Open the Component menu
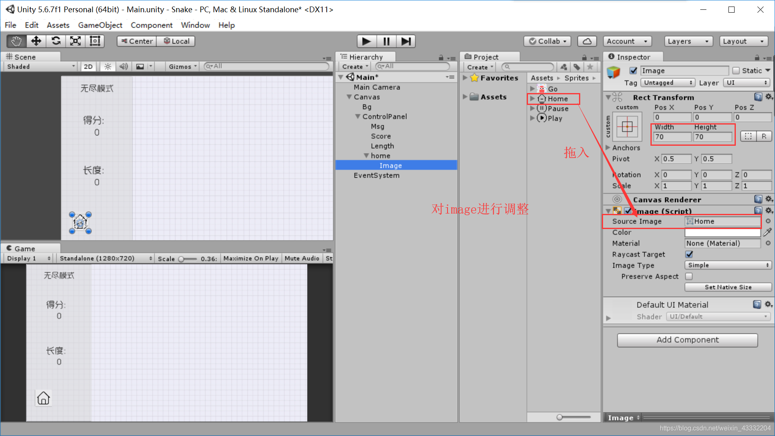The height and width of the screenshot is (436, 775). tap(151, 25)
